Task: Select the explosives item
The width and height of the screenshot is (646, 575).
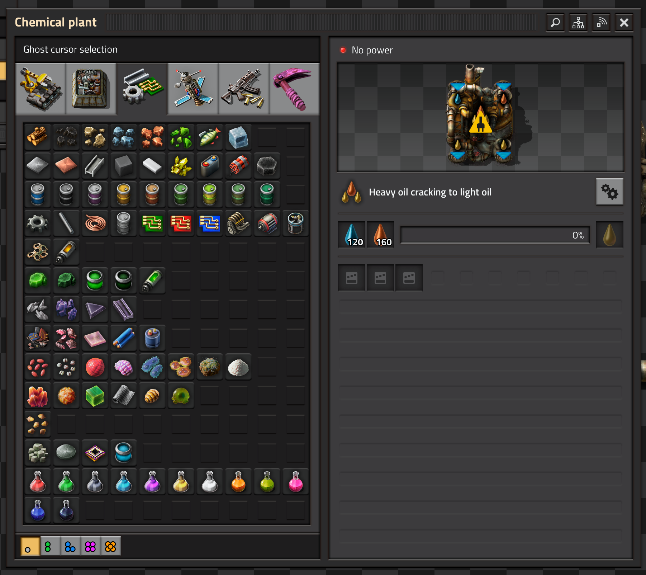Action: [238, 166]
